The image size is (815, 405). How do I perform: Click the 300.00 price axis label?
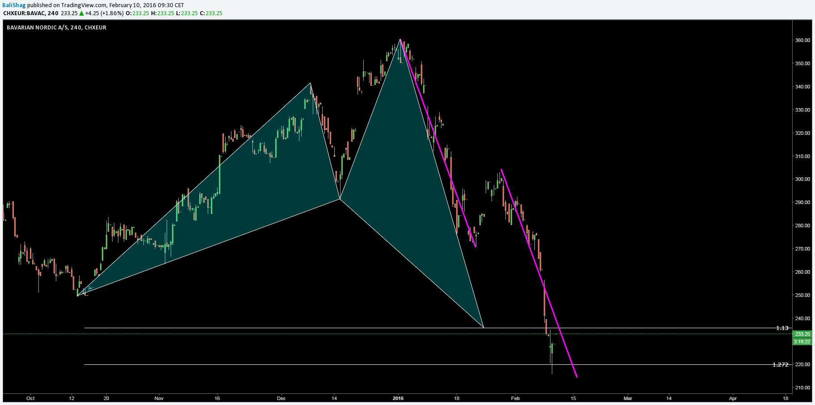click(802, 179)
